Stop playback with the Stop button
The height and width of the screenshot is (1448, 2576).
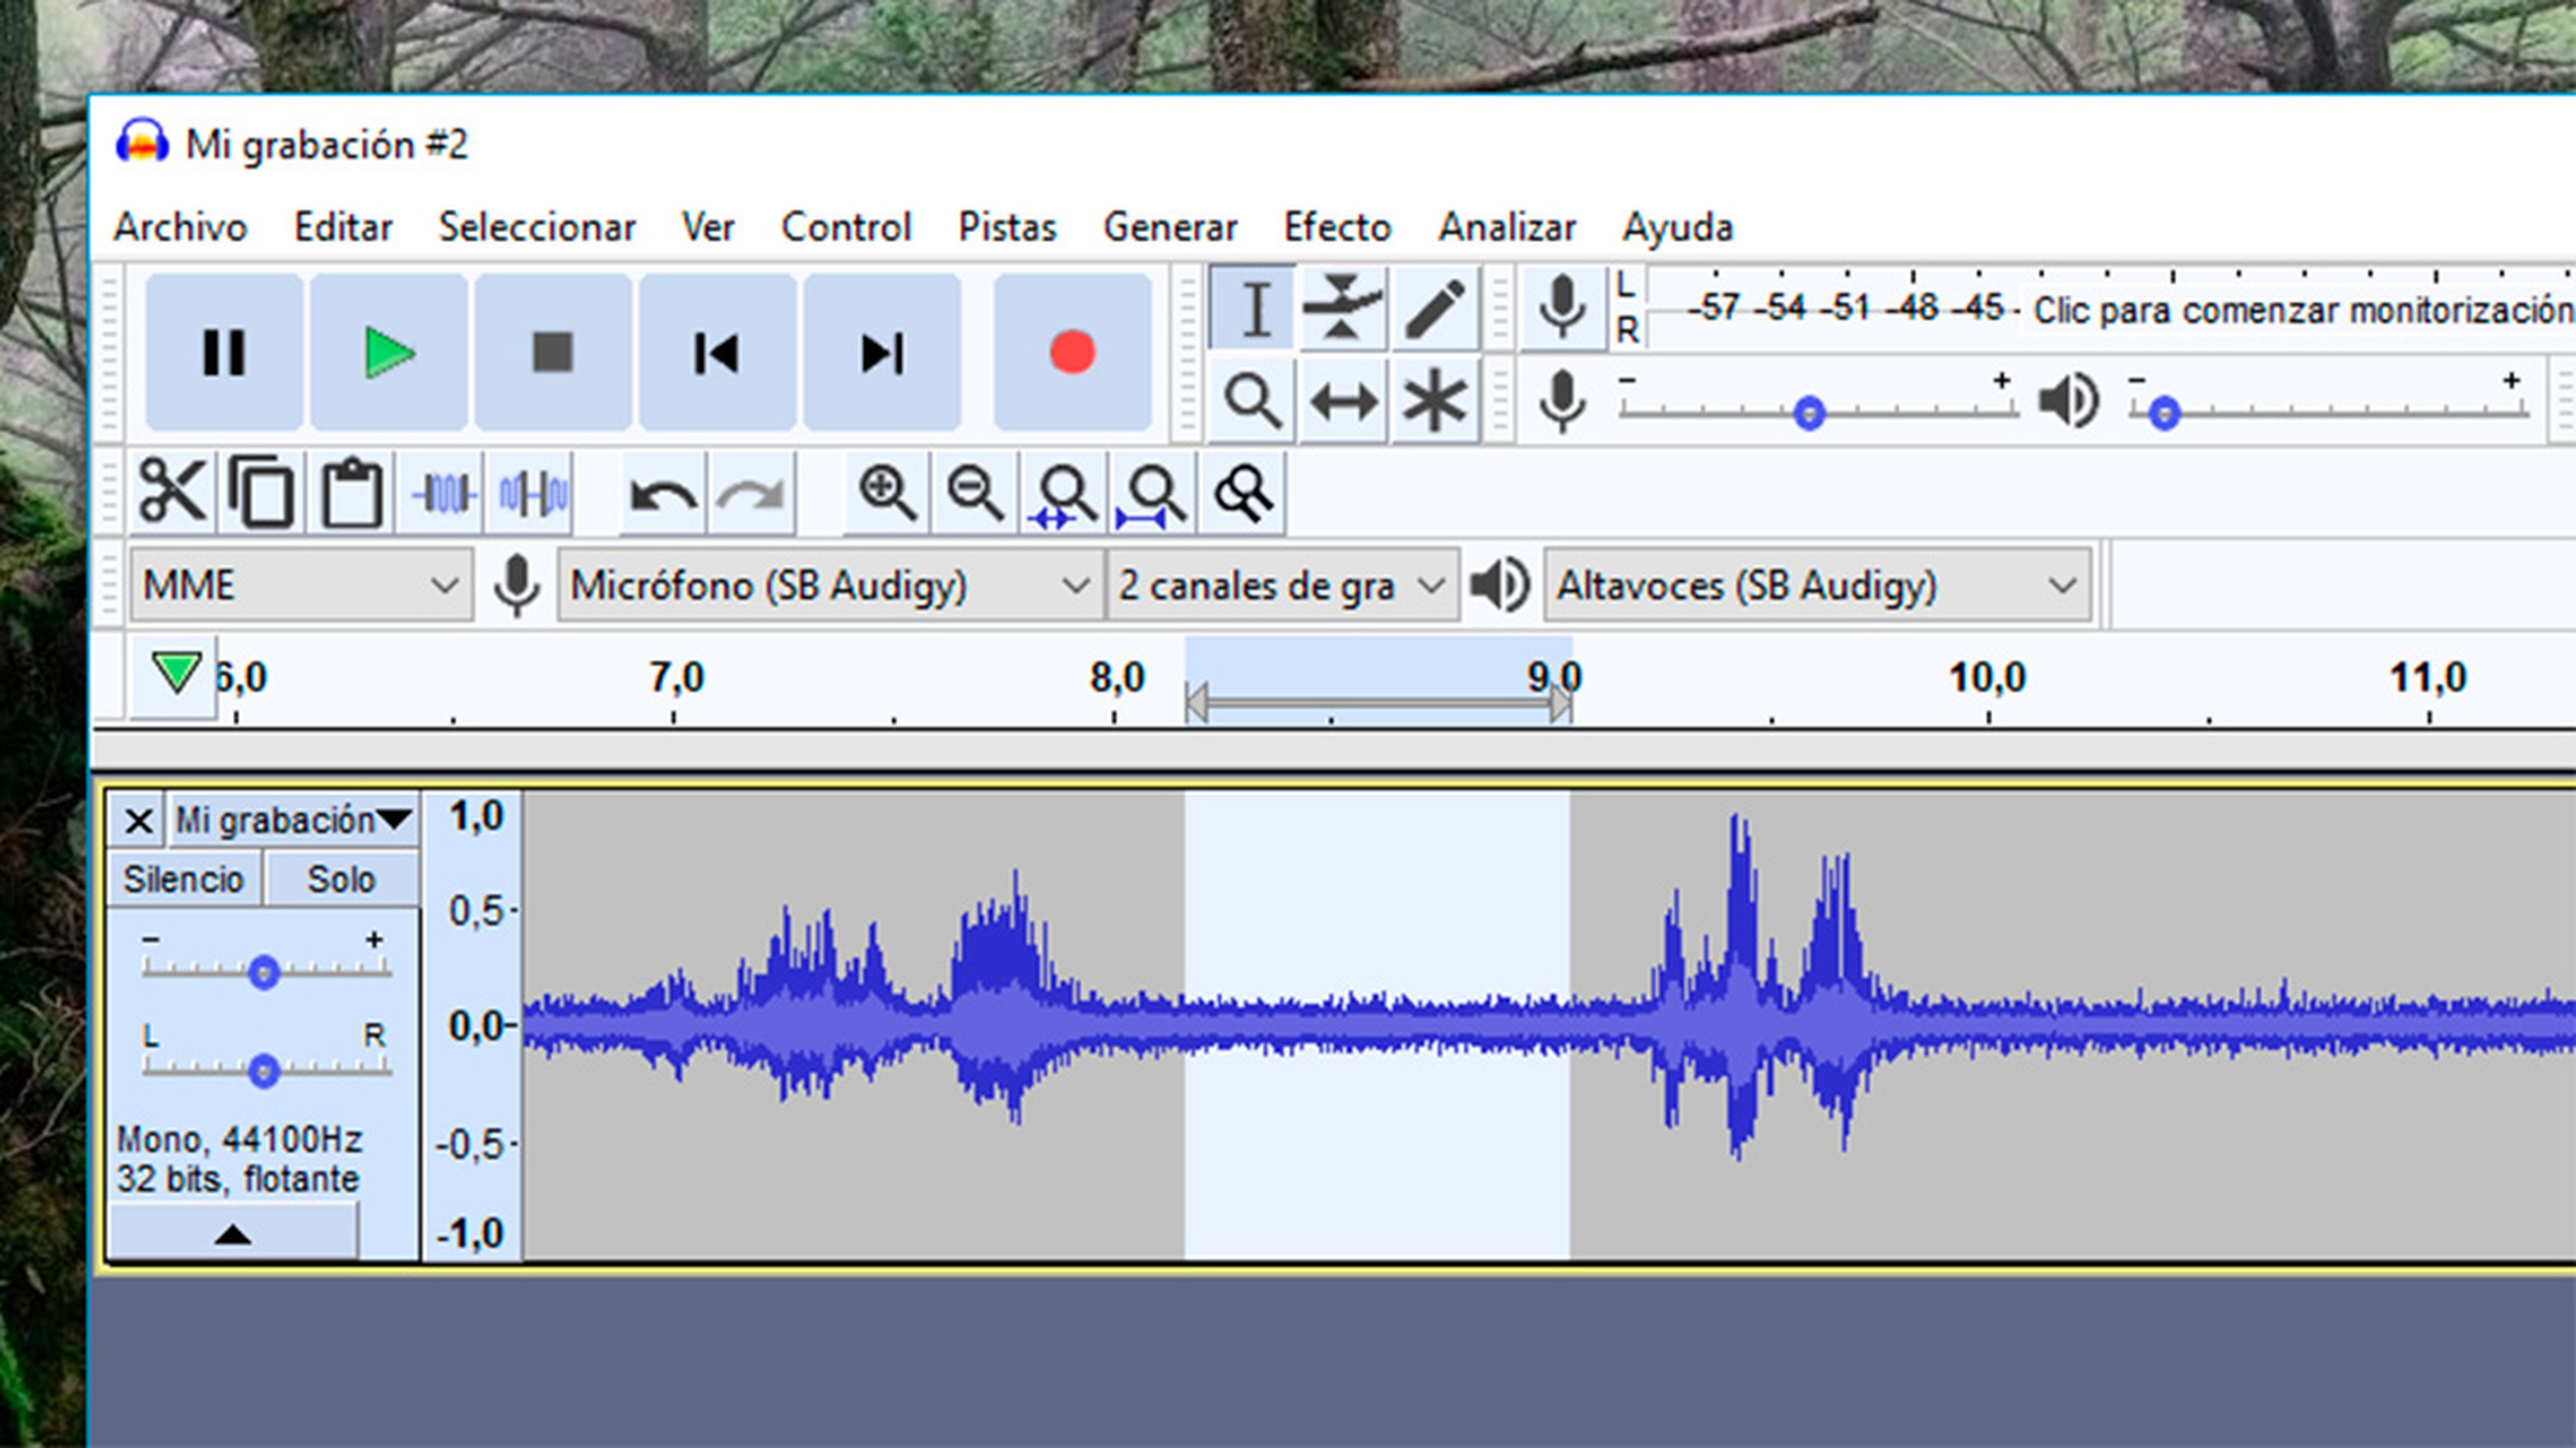pos(553,352)
